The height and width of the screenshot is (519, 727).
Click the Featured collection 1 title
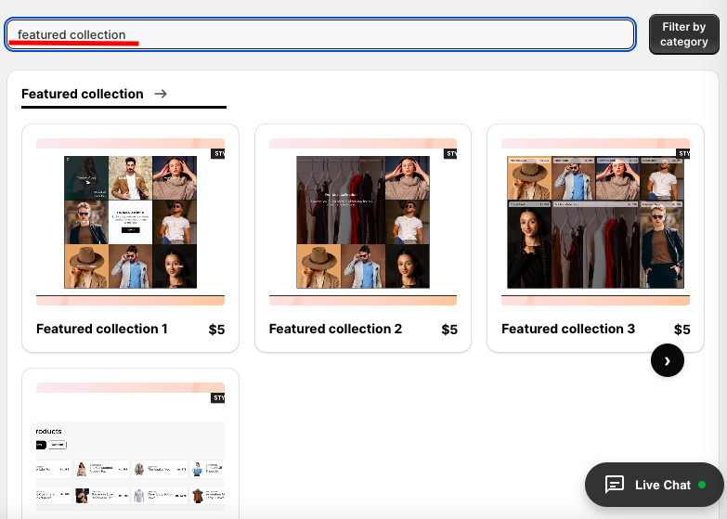(x=102, y=329)
